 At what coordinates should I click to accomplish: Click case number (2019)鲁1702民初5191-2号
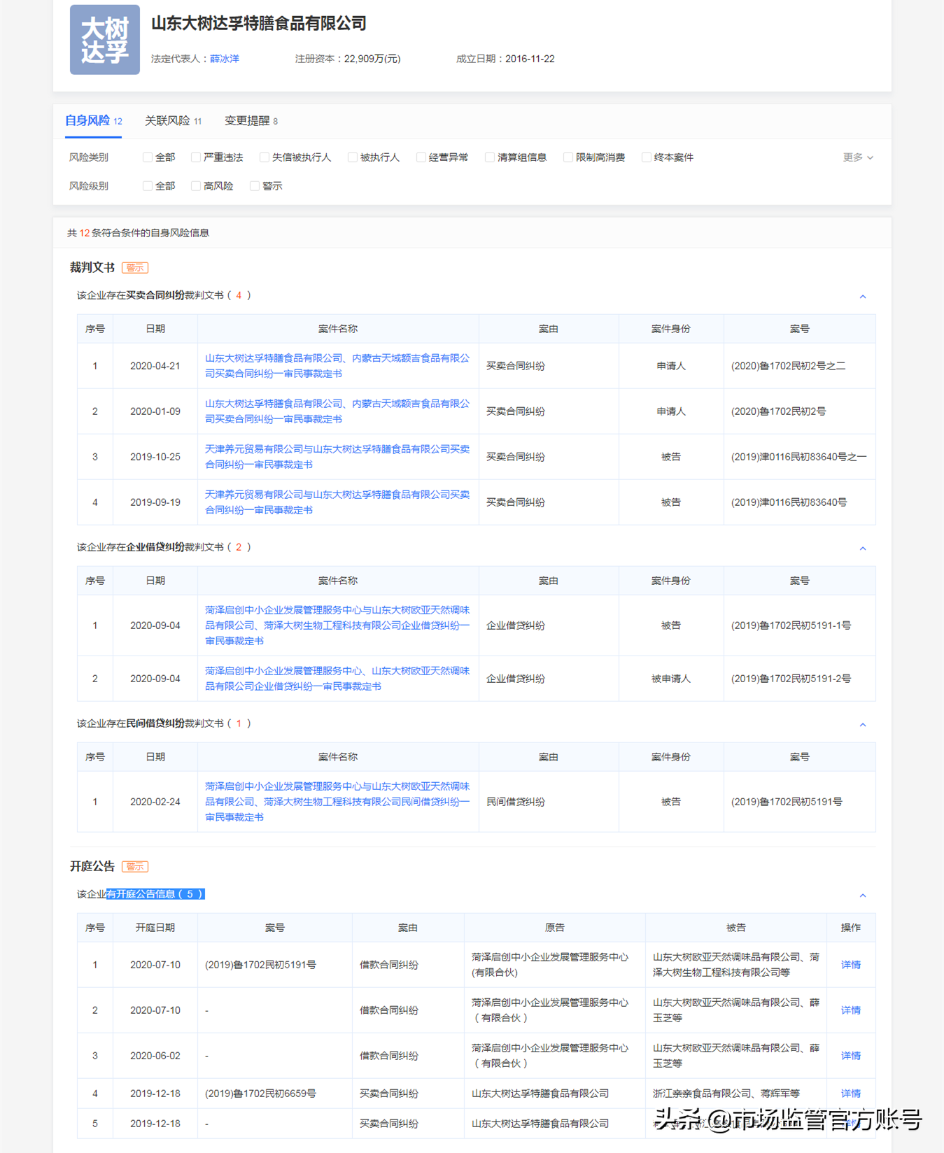tap(791, 679)
